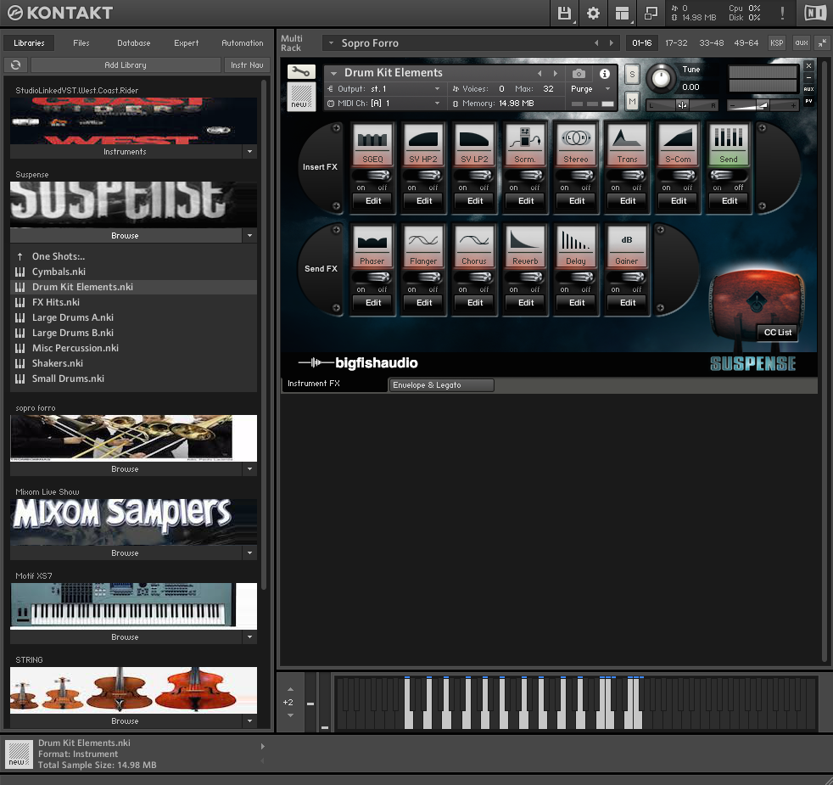
Task: Open the Envelope & Legato tab
Action: click(441, 384)
